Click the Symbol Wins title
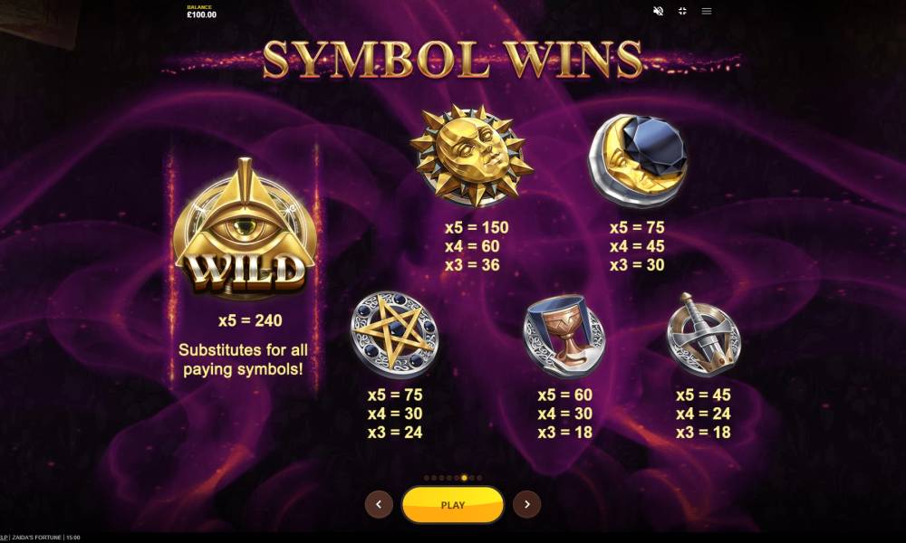Image resolution: width=906 pixels, height=543 pixels. [452, 60]
